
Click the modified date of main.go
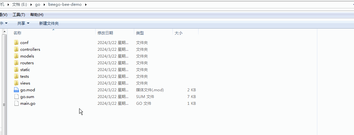(113, 104)
